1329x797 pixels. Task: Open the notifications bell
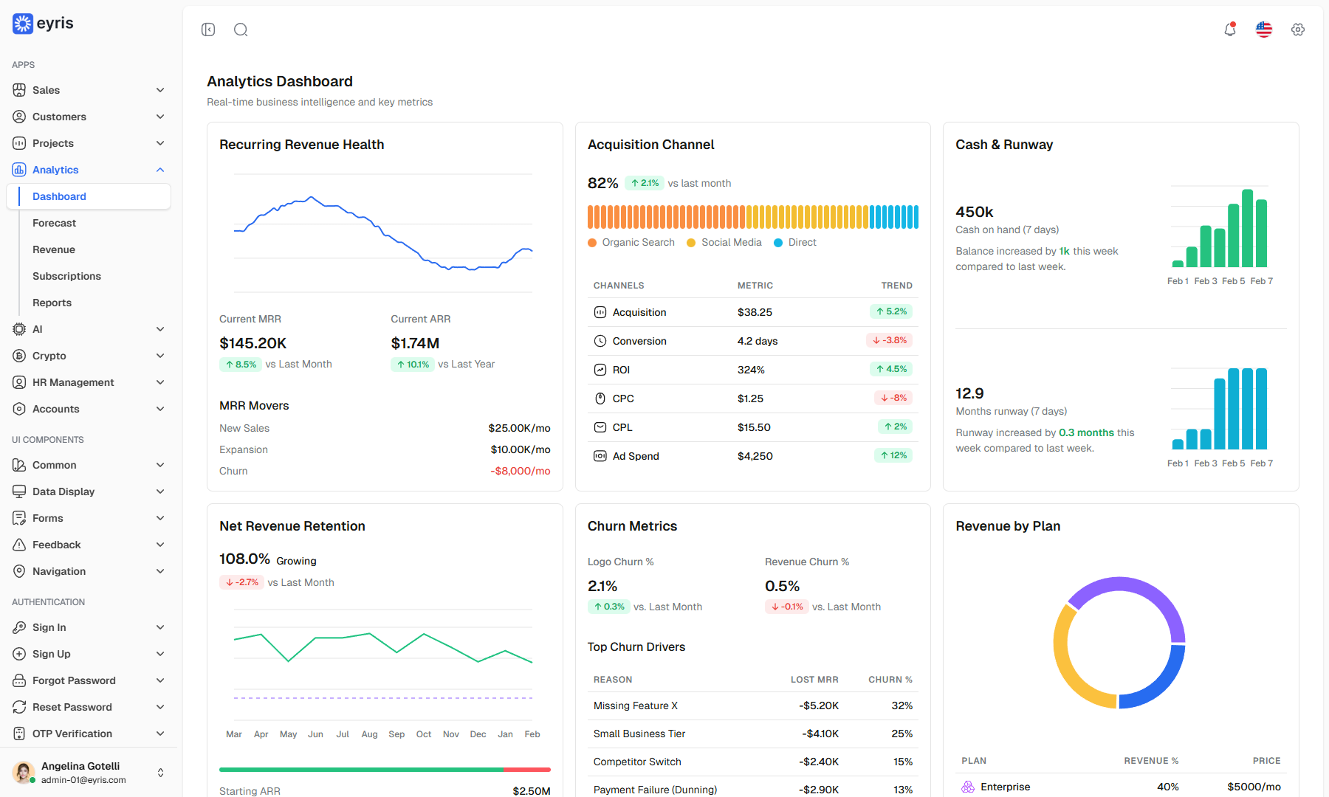click(1230, 30)
